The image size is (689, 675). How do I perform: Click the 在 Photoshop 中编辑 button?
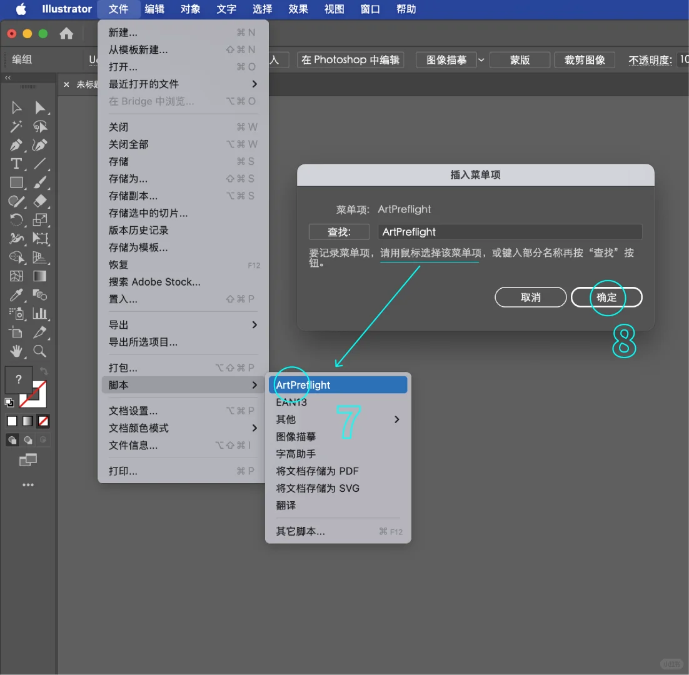350,59
